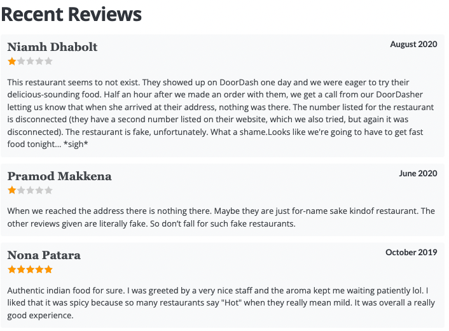Click the orange star in Niamh Dhabolt's rating
This screenshot has height=331, width=449.
pos(11,62)
